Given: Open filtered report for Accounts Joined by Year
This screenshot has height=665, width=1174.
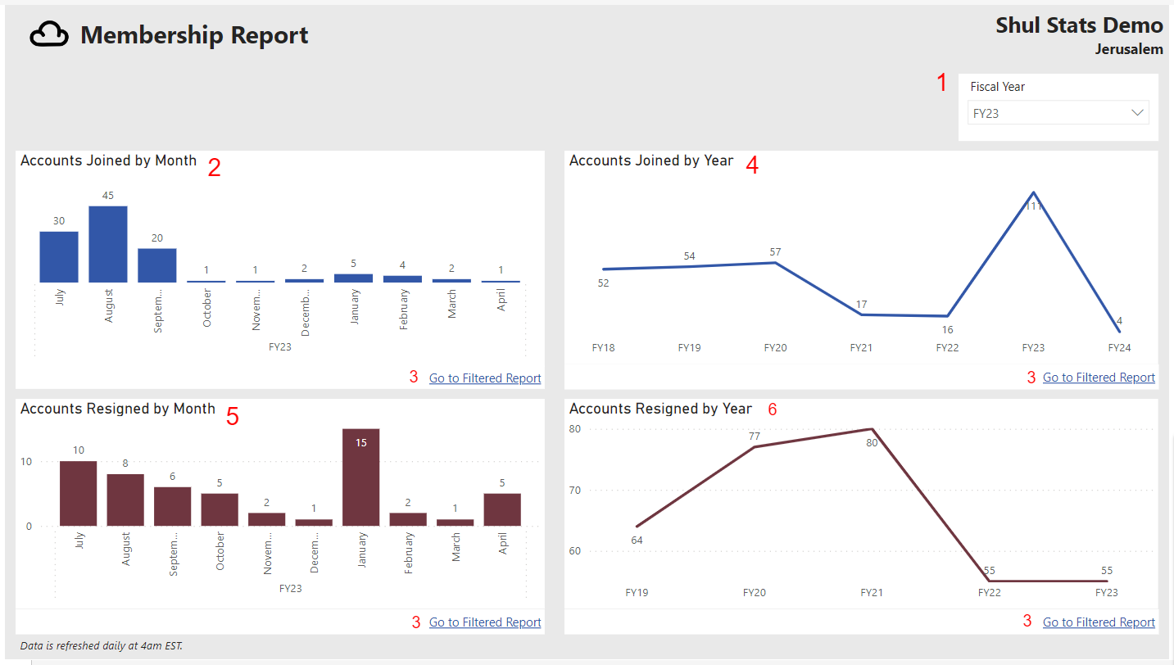Looking at the screenshot, I should pos(1098,377).
